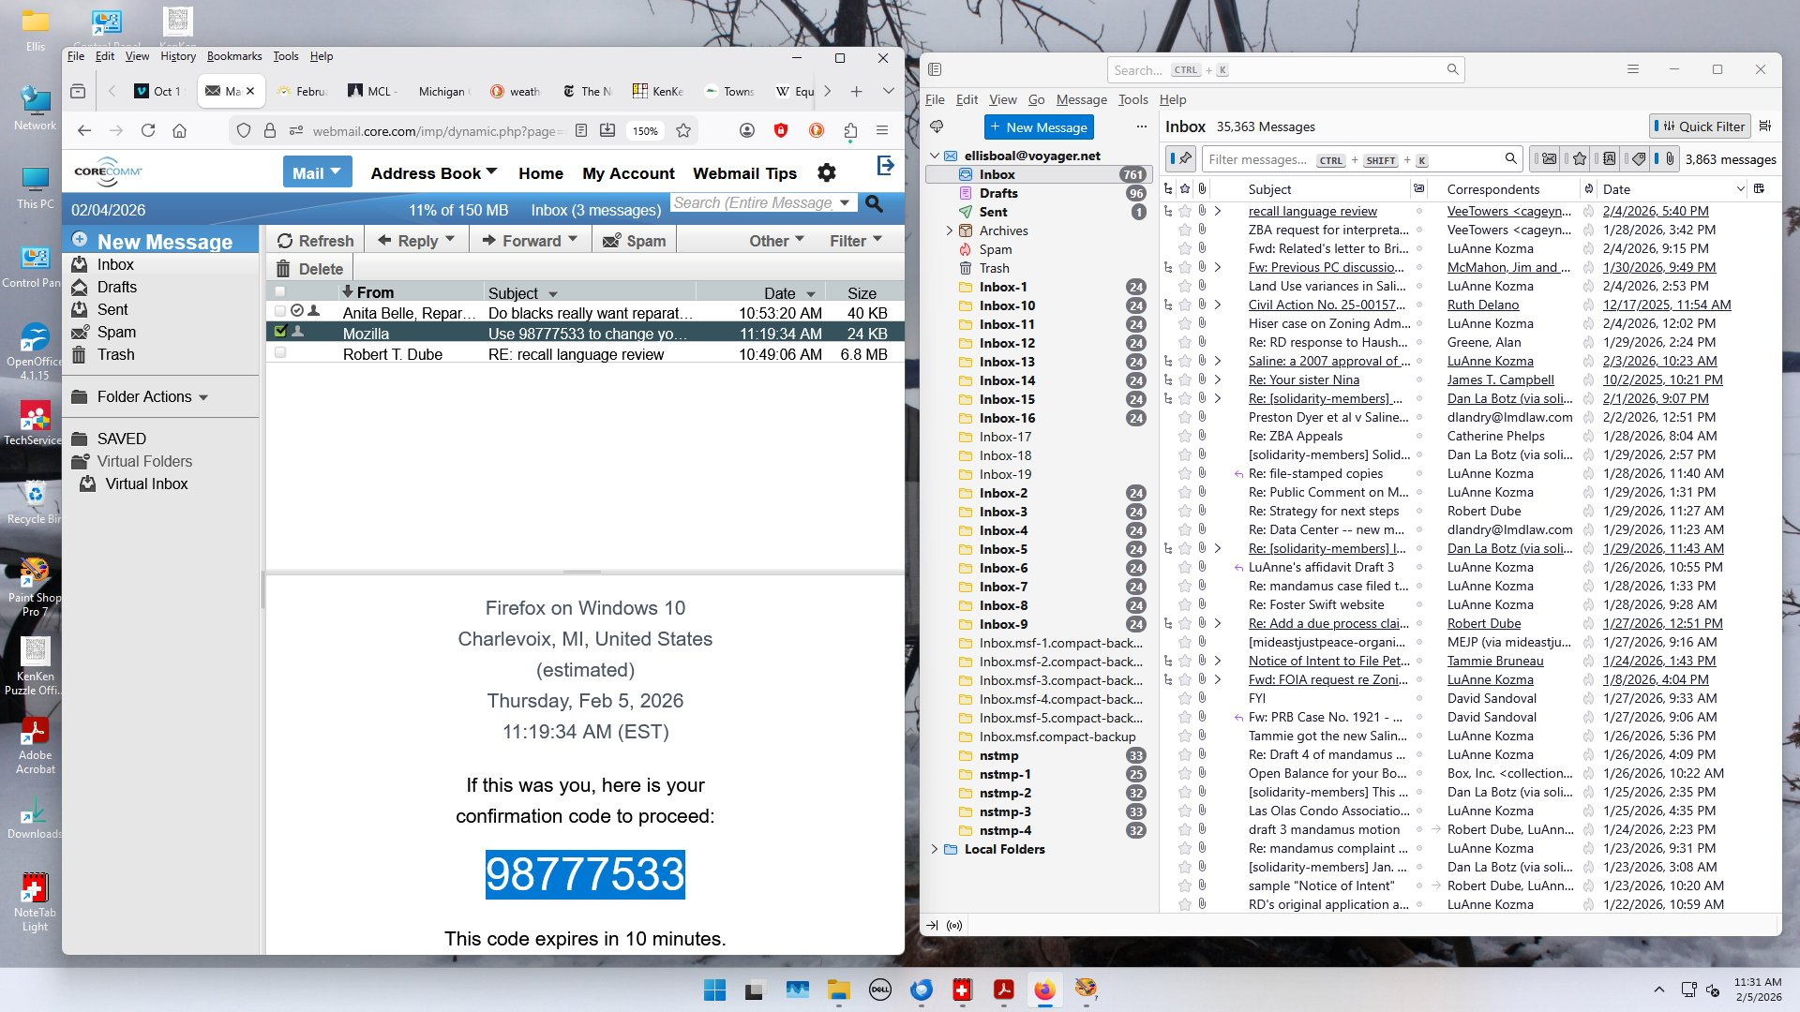Click the Firefox reload page icon
This screenshot has height=1012, width=1800.
[148, 131]
